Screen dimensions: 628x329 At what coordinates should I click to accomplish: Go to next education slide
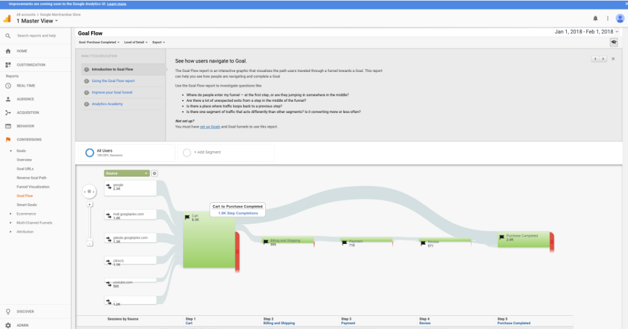point(603,58)
